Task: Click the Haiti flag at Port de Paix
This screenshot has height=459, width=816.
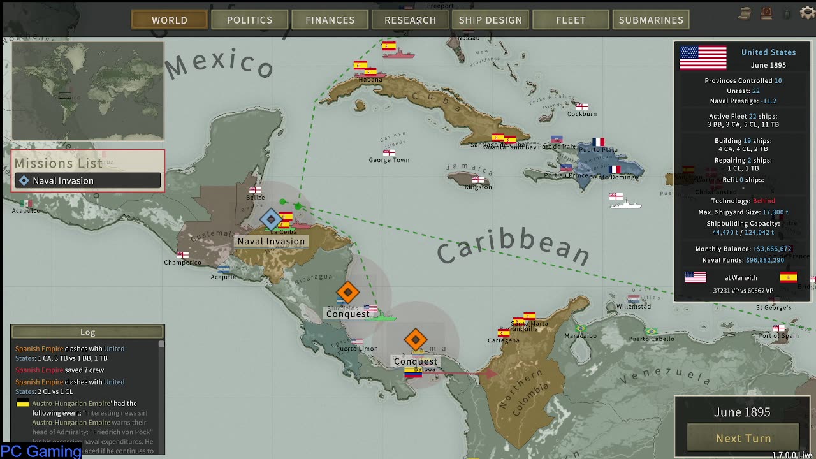Action: point(557,140)
